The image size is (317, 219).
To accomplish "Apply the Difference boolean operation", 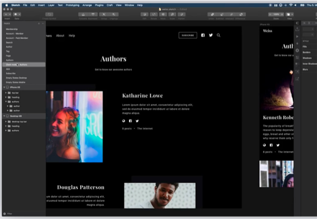I will coord(241,14).
